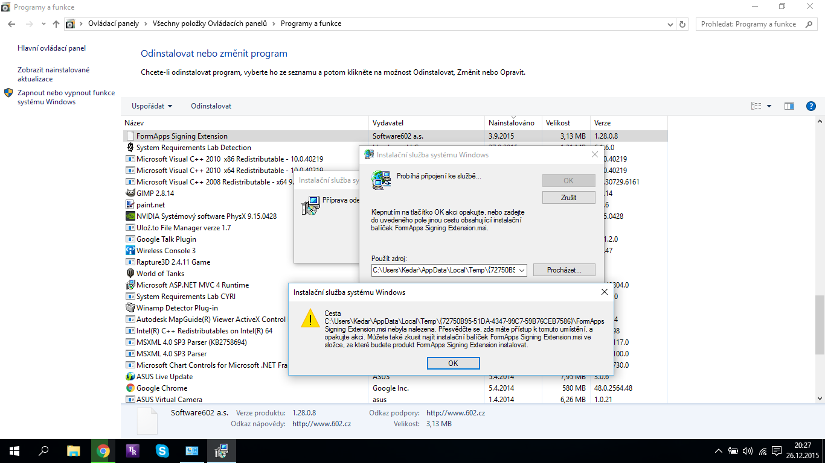Click Odinstalovat in the toolbar
Image resolution: width=825 pixels, height=463 pixels.
pos(211,106)
